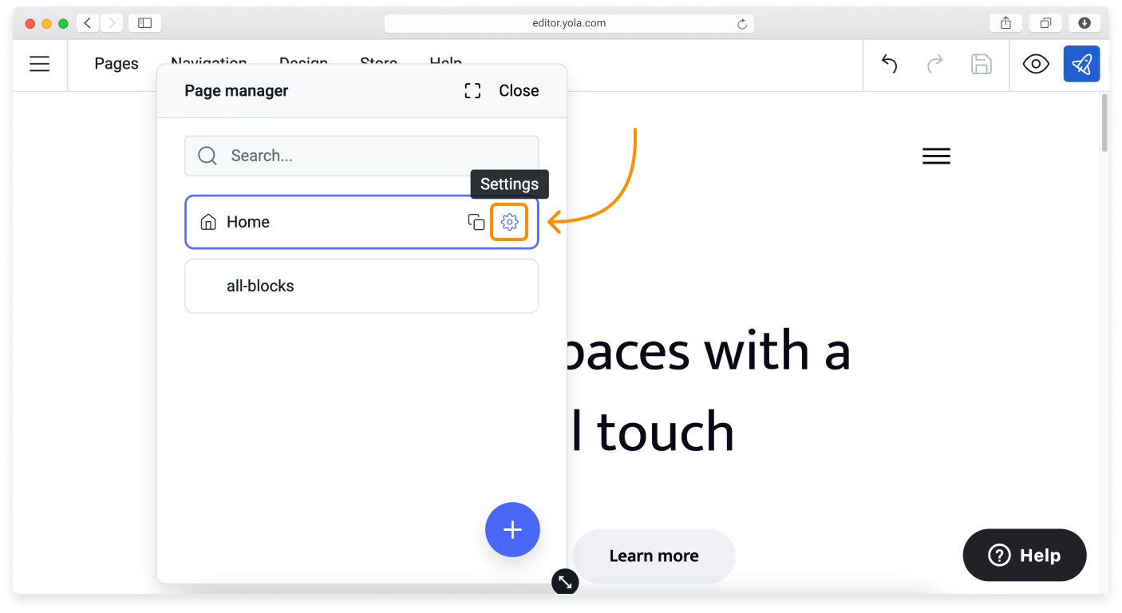Expand the Page manager to fullscreen
This screenshot has height=613, width=1122.
pyautogui.click(x=472, y=90)
